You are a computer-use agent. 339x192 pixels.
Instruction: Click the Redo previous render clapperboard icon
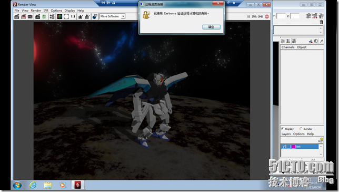click(x=17, y=16)
